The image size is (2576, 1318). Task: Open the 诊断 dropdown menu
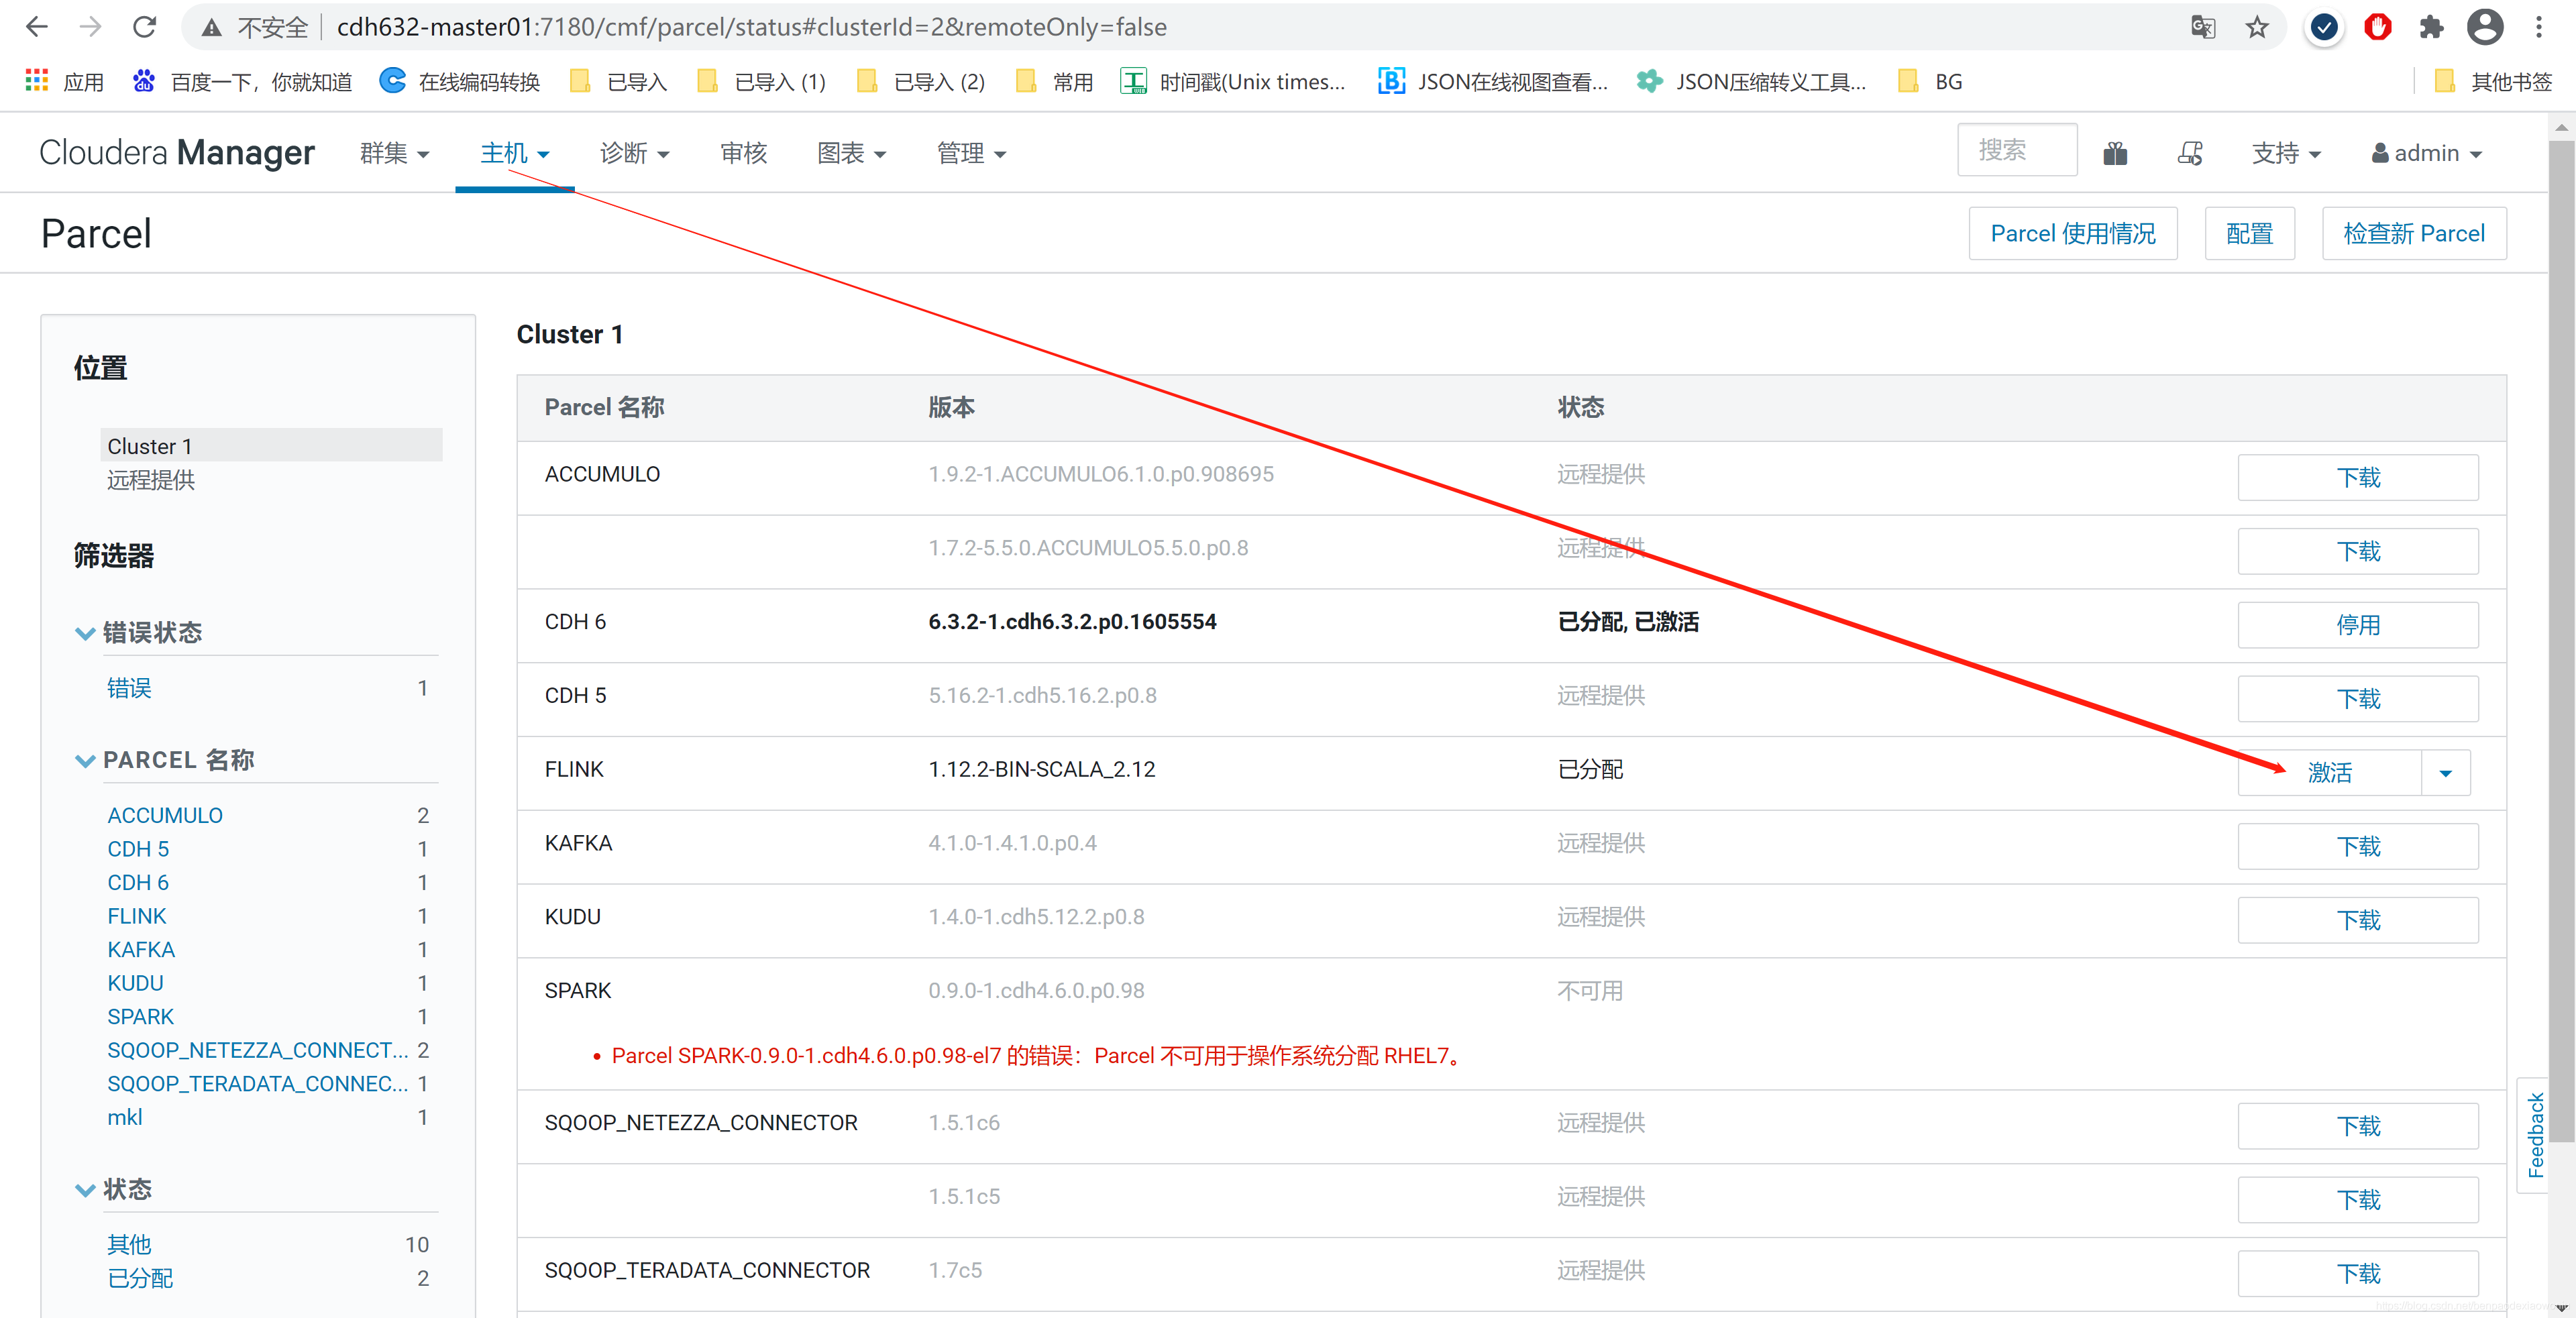[635, 153]
